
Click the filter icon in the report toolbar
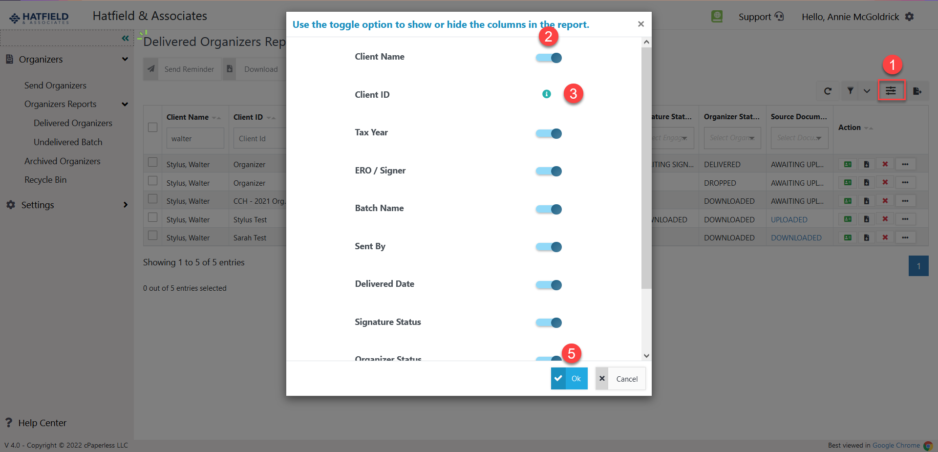point(850,91)
